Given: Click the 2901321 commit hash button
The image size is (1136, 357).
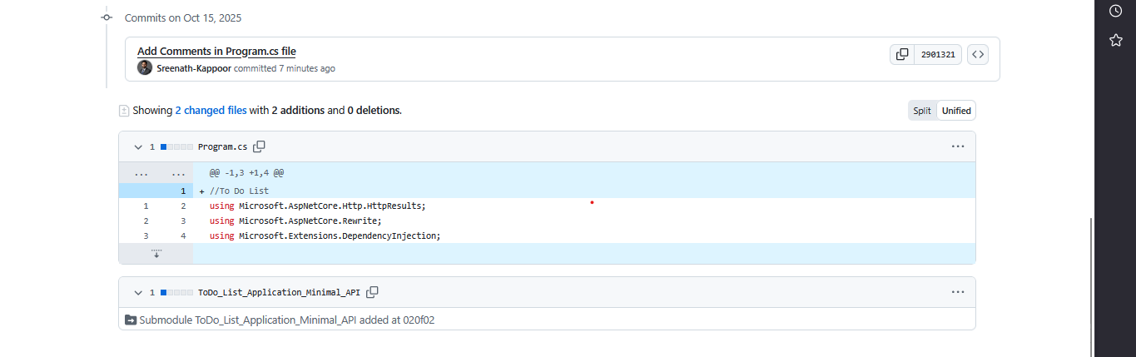Looking at the screenshot, I should (x=938, y=55).
